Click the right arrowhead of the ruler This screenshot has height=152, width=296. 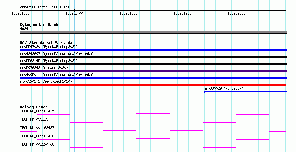(286, 10)
